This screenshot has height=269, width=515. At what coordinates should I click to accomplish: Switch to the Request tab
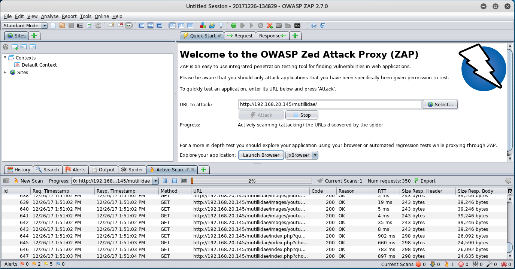tap(240, 36)
